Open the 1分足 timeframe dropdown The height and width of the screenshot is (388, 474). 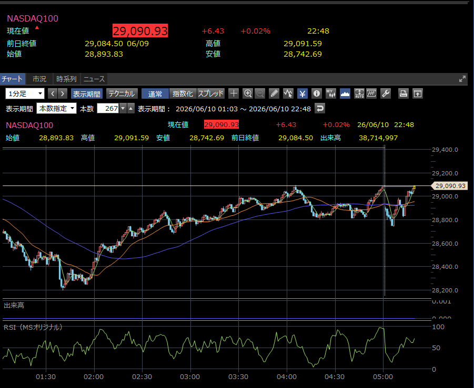(x=25, y=93)
